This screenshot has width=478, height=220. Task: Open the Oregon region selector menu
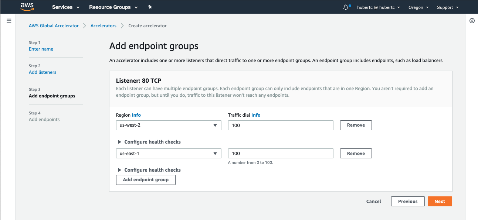coord(418,7)
